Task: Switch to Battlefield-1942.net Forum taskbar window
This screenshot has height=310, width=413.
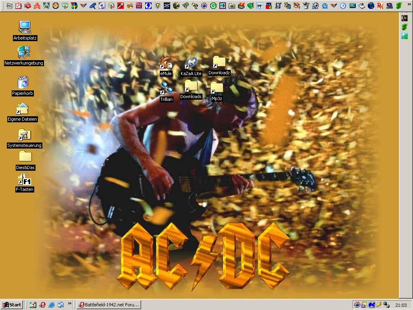Action: click(109, 305)
